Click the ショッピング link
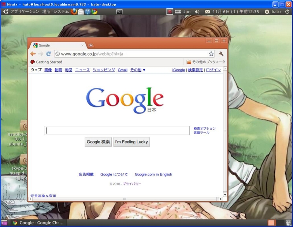 (104, 70)
